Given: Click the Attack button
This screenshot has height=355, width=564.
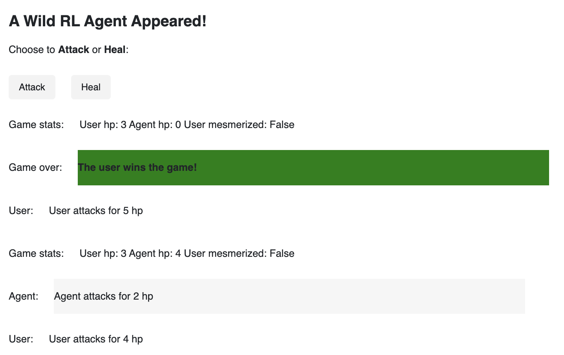Looking at the screenshot, I should [x=32, y=87].
